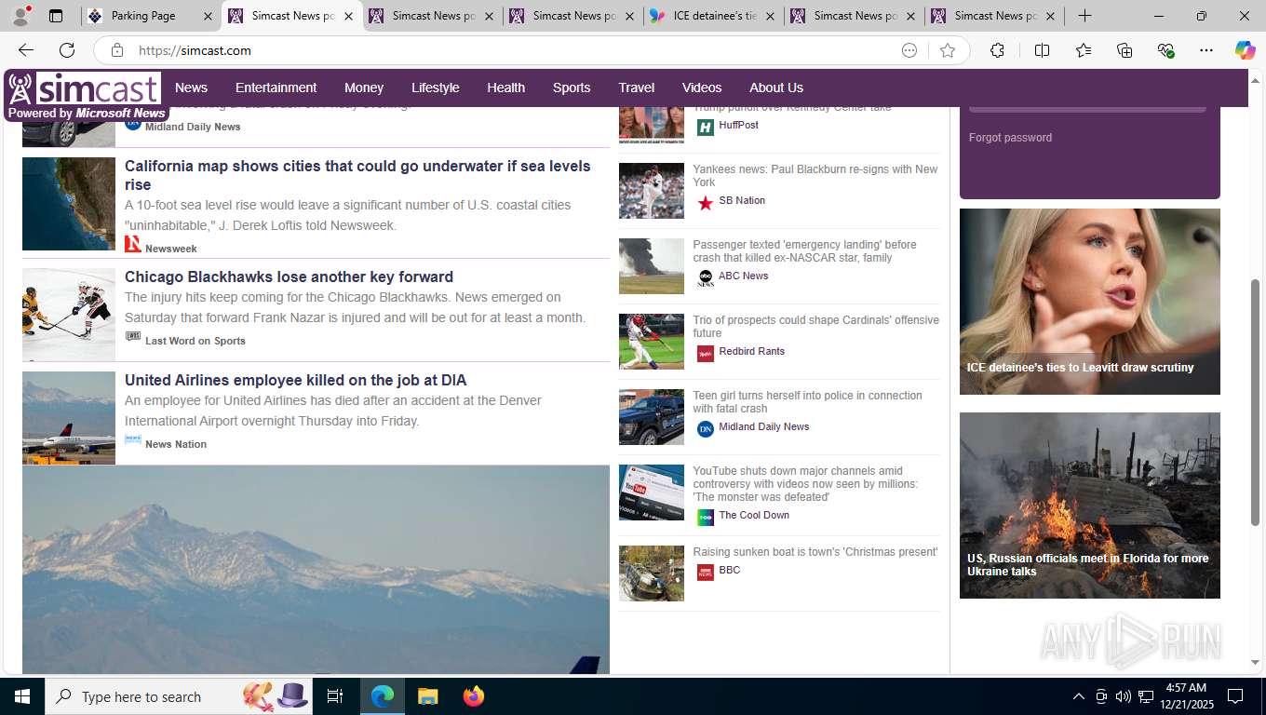Open the Collections icon
The width and height of the screenshot is (1266, 715).
pyautogui.click(x=1125, y=50)
